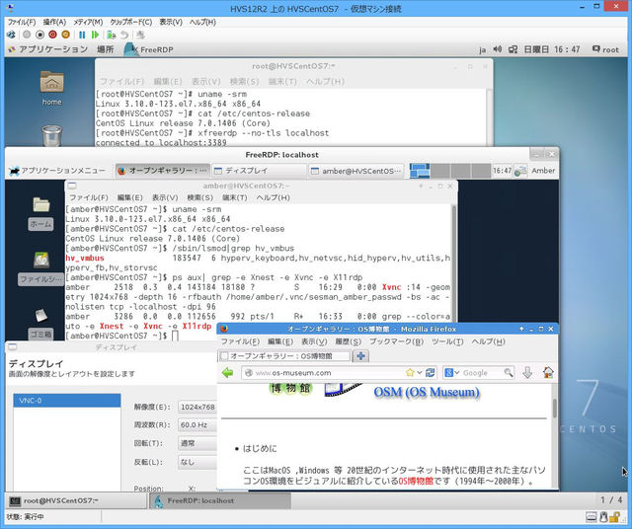This screenshot has width=632, height=529.
Task: Open the root user menu
Action: 605,49
